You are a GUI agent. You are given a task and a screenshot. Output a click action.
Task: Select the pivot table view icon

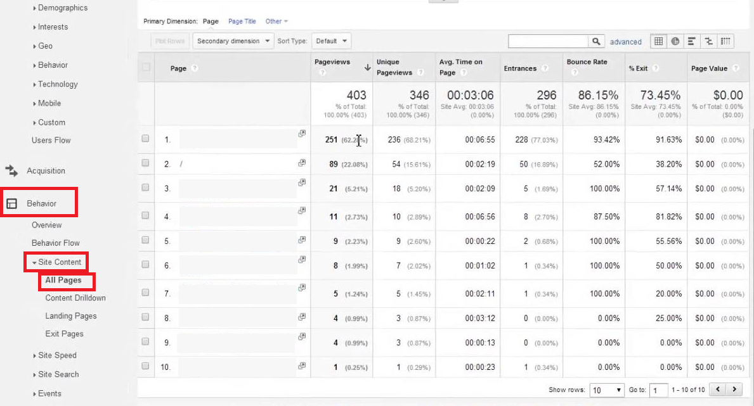coord(725,41)
